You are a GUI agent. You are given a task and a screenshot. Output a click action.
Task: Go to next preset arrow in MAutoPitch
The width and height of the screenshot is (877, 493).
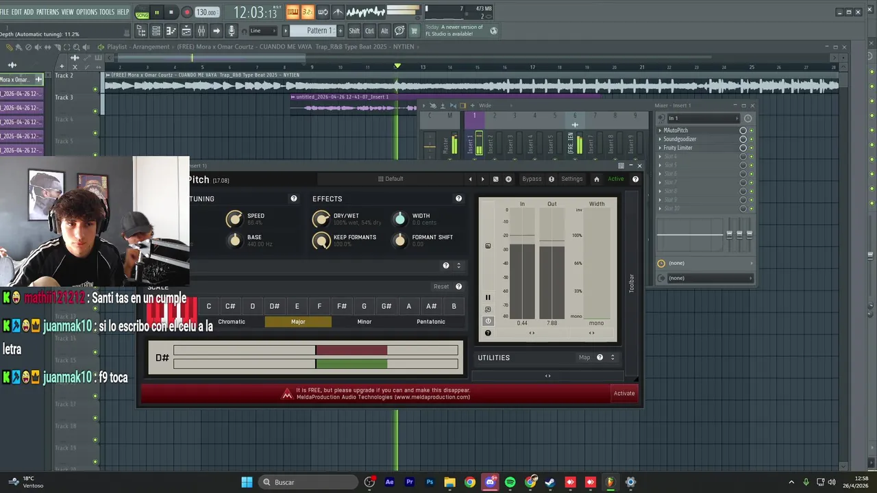[482, 179]
